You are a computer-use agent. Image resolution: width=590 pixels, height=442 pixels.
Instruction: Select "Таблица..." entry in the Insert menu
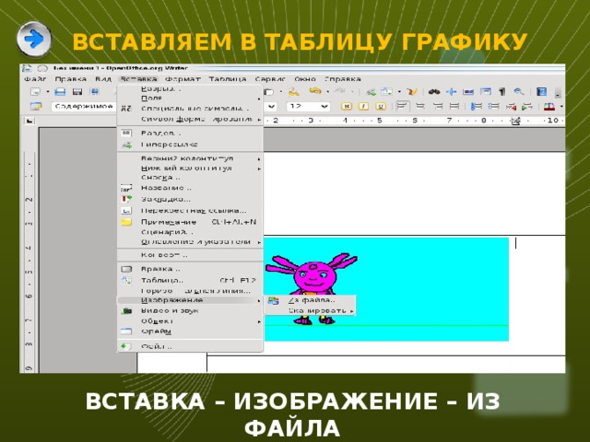190,281
